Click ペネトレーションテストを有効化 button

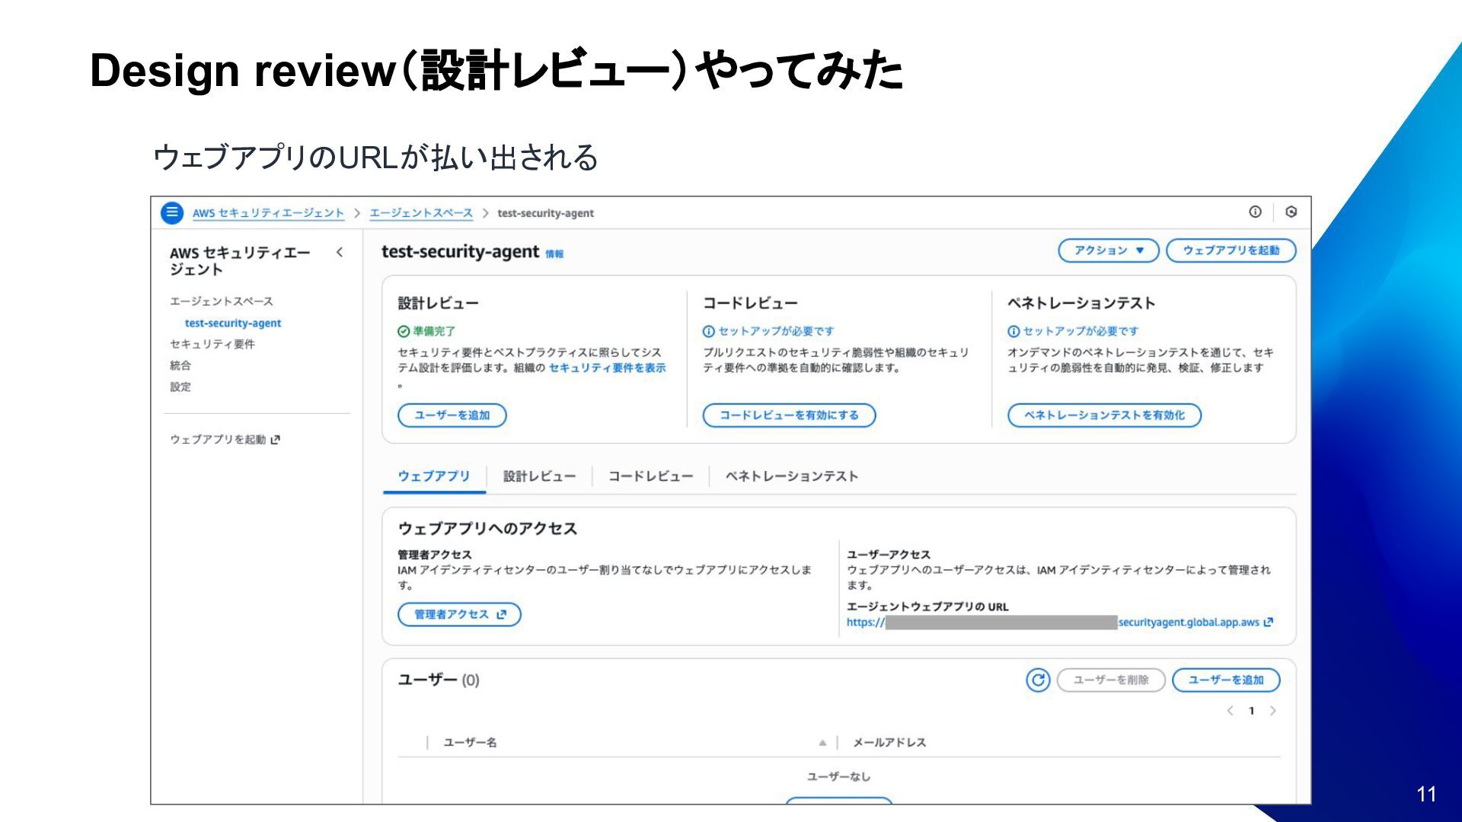tap(1103, 415)
